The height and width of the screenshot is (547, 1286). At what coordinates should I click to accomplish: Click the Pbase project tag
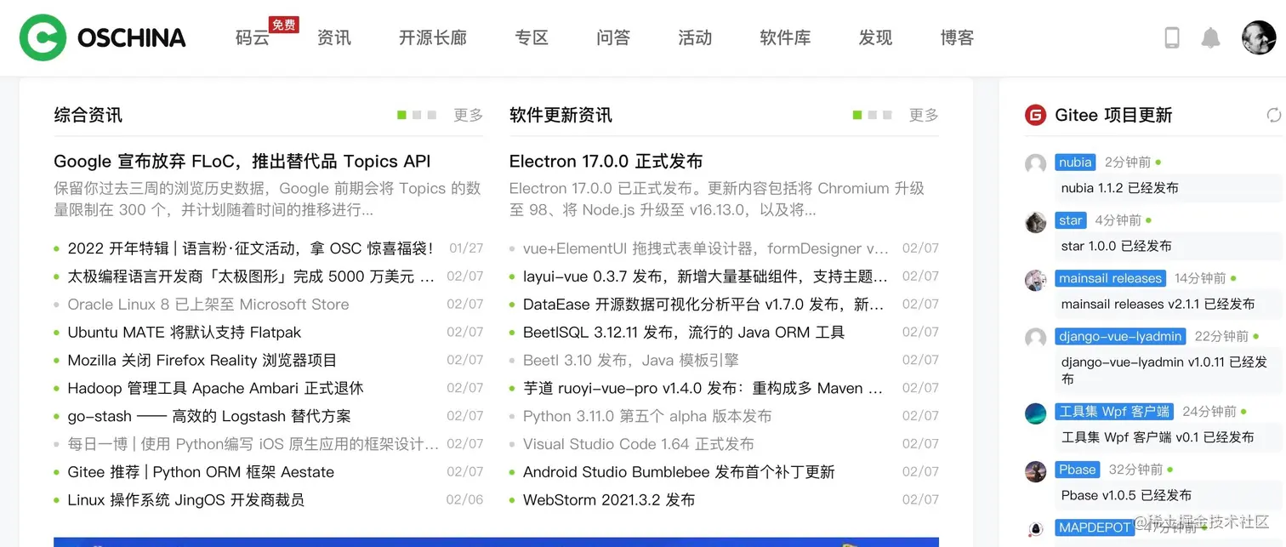coord(1078,470)
